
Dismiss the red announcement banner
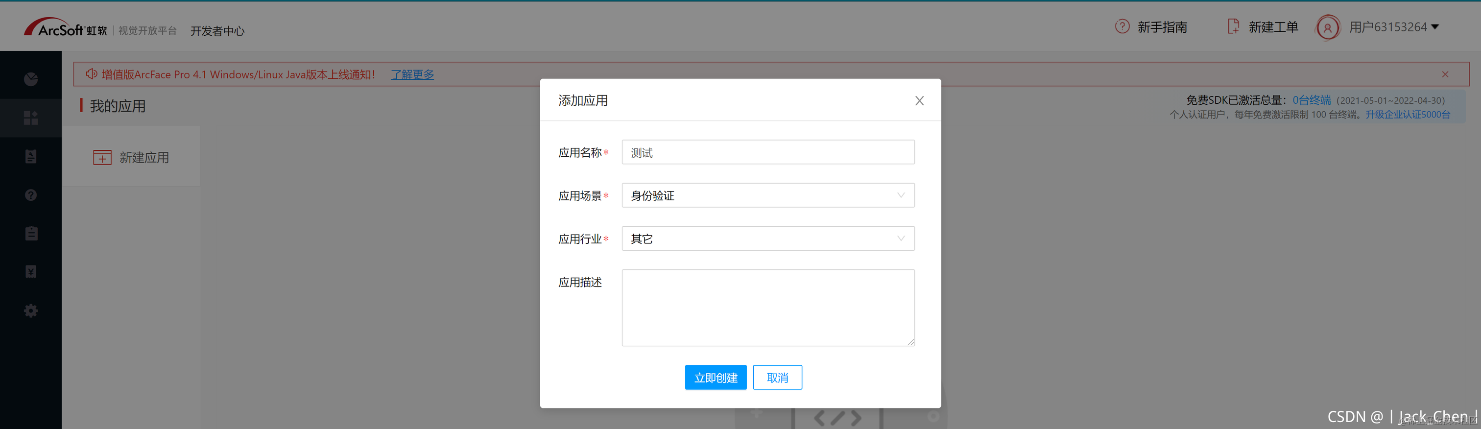pos(1445,74)
